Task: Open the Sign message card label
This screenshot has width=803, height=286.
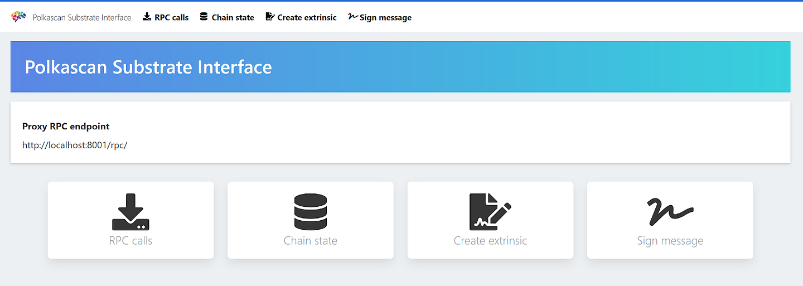Action: [x=670, y=241]
